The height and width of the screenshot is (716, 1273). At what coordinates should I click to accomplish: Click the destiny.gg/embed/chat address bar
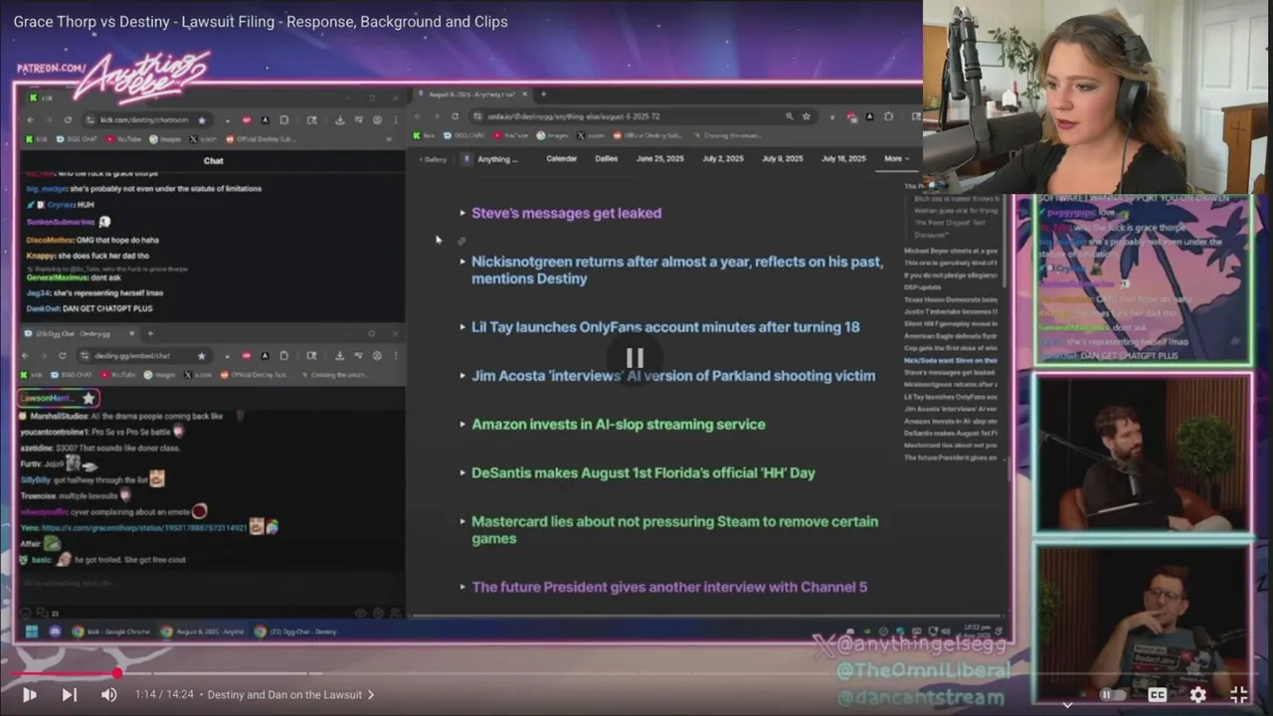tap(144, 356)
